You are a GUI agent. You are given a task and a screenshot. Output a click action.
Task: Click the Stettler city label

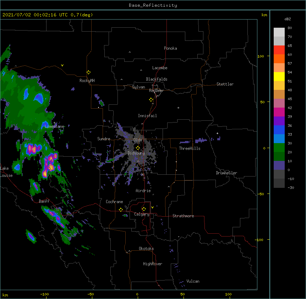[x=225, y=84]
